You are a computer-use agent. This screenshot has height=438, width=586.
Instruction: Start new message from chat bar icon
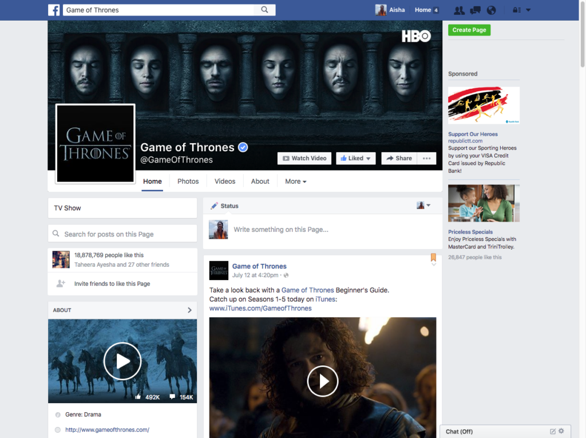pos(553,431)
